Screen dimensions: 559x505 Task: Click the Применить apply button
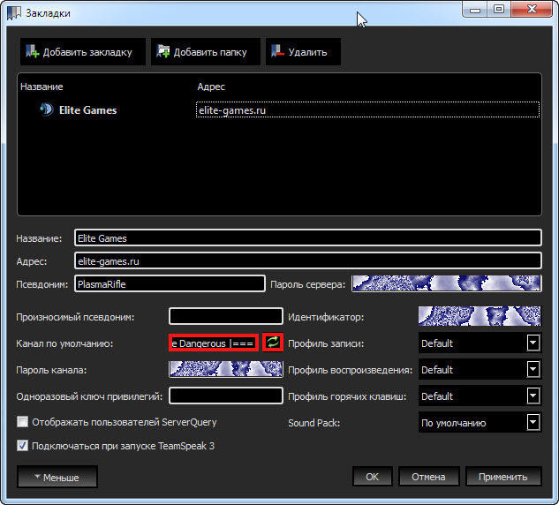click(x=502, y=477)
